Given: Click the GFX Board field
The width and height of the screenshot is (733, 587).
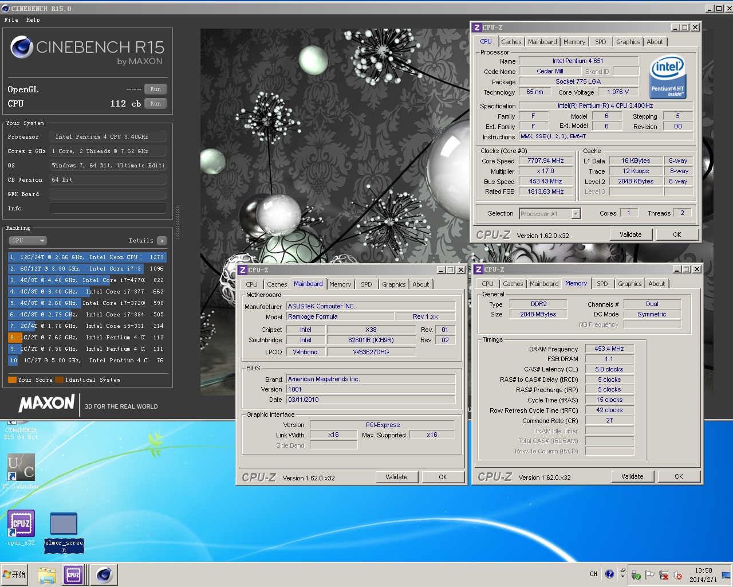Looking at the screenshot, I should (x=108, y=194).
